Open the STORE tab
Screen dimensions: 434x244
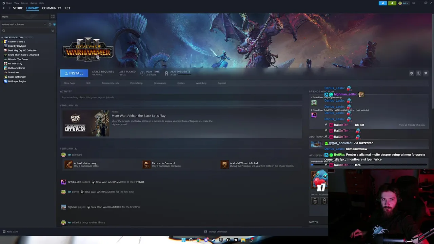18,8
